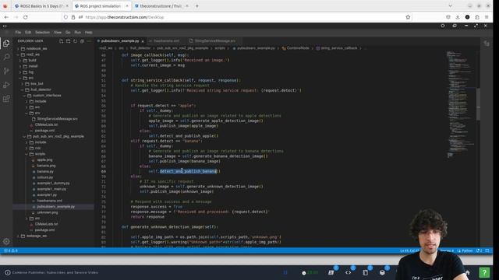Screen dimensions: 499x280
Task: Open browser downloads panel
Action: tap(458, 17)
